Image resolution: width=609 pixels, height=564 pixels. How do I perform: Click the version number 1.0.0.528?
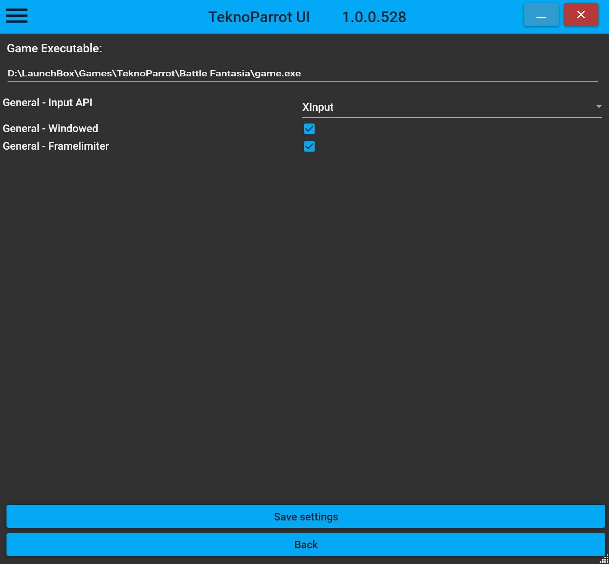[374, 17]
